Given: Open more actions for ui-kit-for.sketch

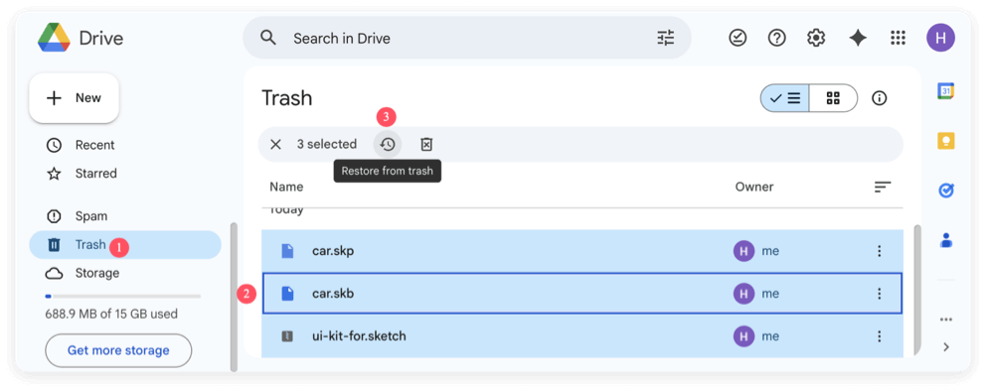Looking at the screenshot, I should coord(879,336).
